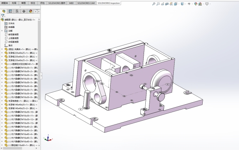Switch to 标注 ribbon tab
The image size is (239, 150).
point(33,3)
